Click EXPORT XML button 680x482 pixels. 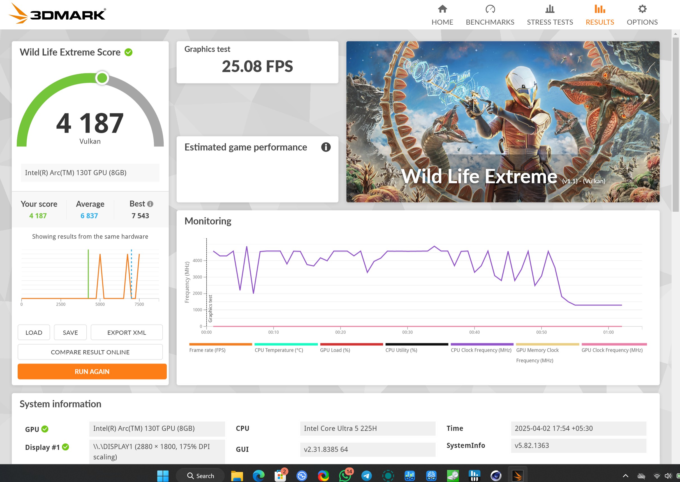click(126, 332)
